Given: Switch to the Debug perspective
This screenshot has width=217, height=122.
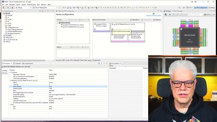Looking at the screenshot, I should (x=212, y=7).
